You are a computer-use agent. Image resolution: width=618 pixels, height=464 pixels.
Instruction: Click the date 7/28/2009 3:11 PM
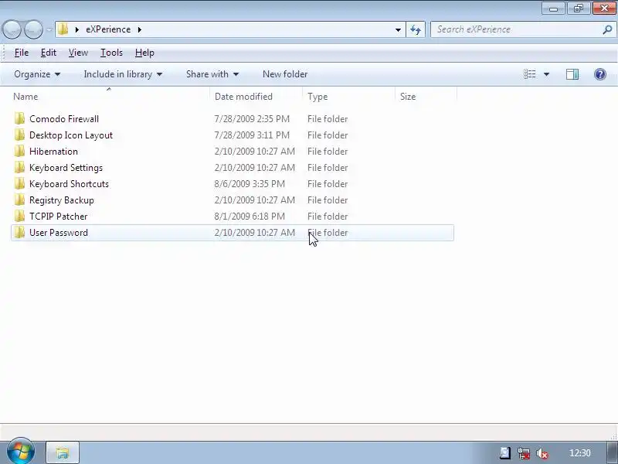pos(252,135)
